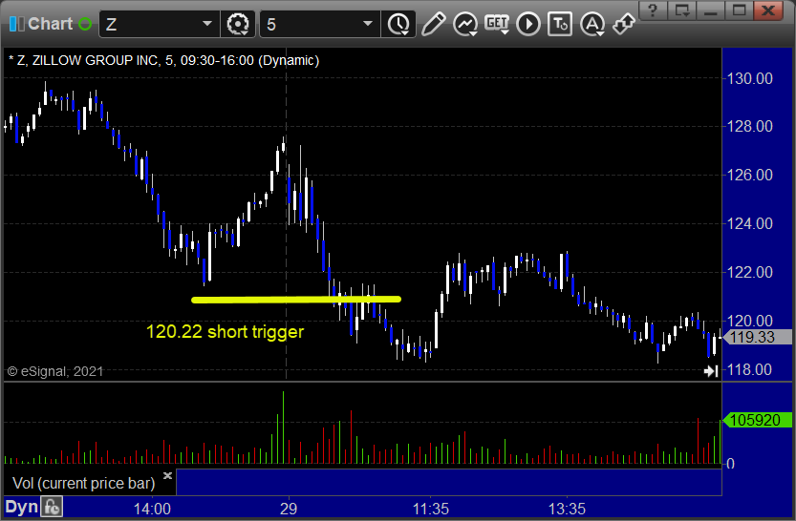
Task: Open the studies line chart icon
Action: click(x=465, y=24)
